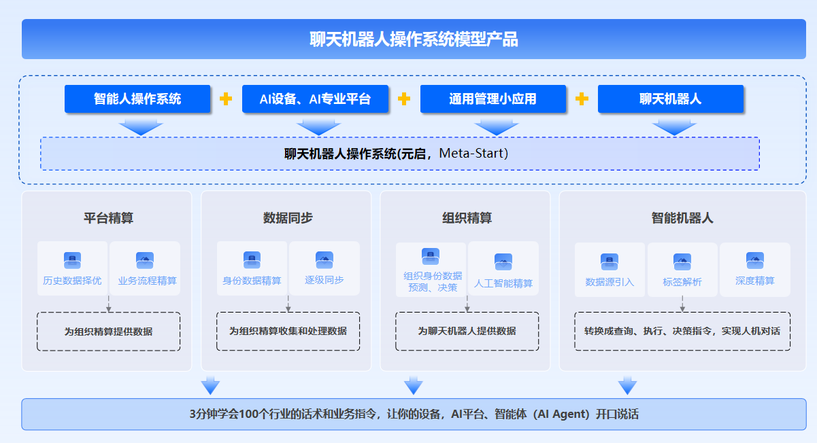Click the 聊天机器人操作系统模型产品 title banner
Viewport: 817px width, 443px height.
[414, 39]
